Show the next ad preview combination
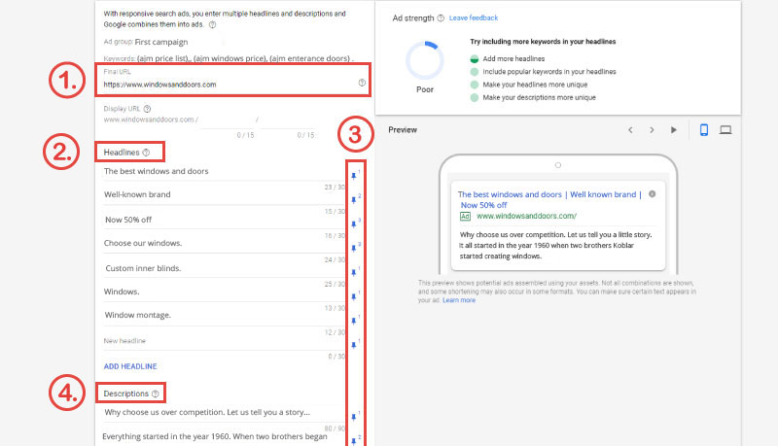The image size is (778, 446). point(652,129)
